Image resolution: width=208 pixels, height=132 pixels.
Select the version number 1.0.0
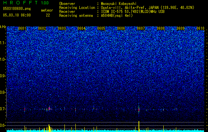click(x=45, y=3)
